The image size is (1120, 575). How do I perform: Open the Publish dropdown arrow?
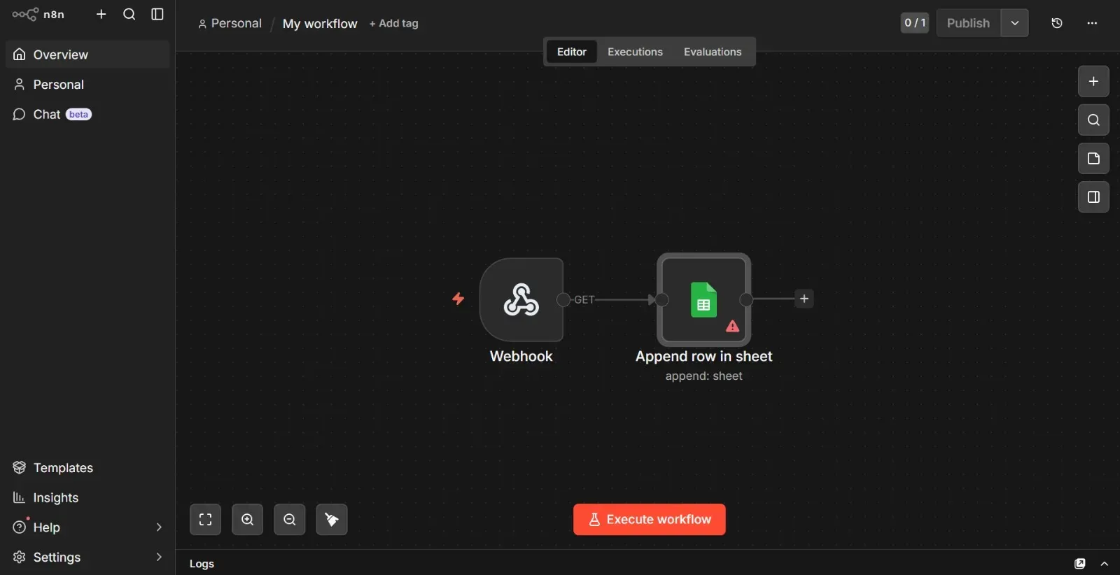tap(1014, 23)
